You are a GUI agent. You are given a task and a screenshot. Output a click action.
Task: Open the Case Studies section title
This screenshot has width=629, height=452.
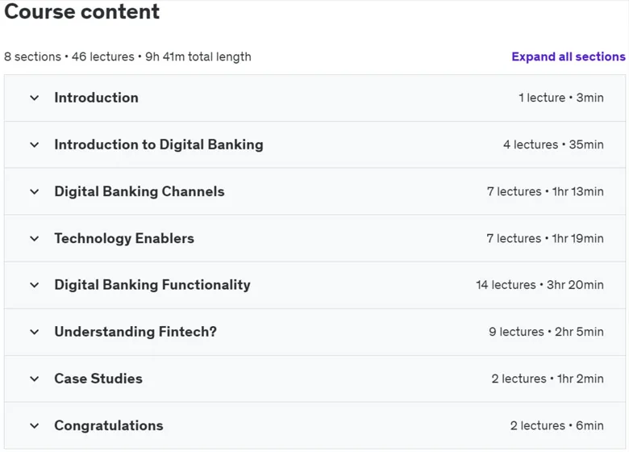(x=98, y=379)
